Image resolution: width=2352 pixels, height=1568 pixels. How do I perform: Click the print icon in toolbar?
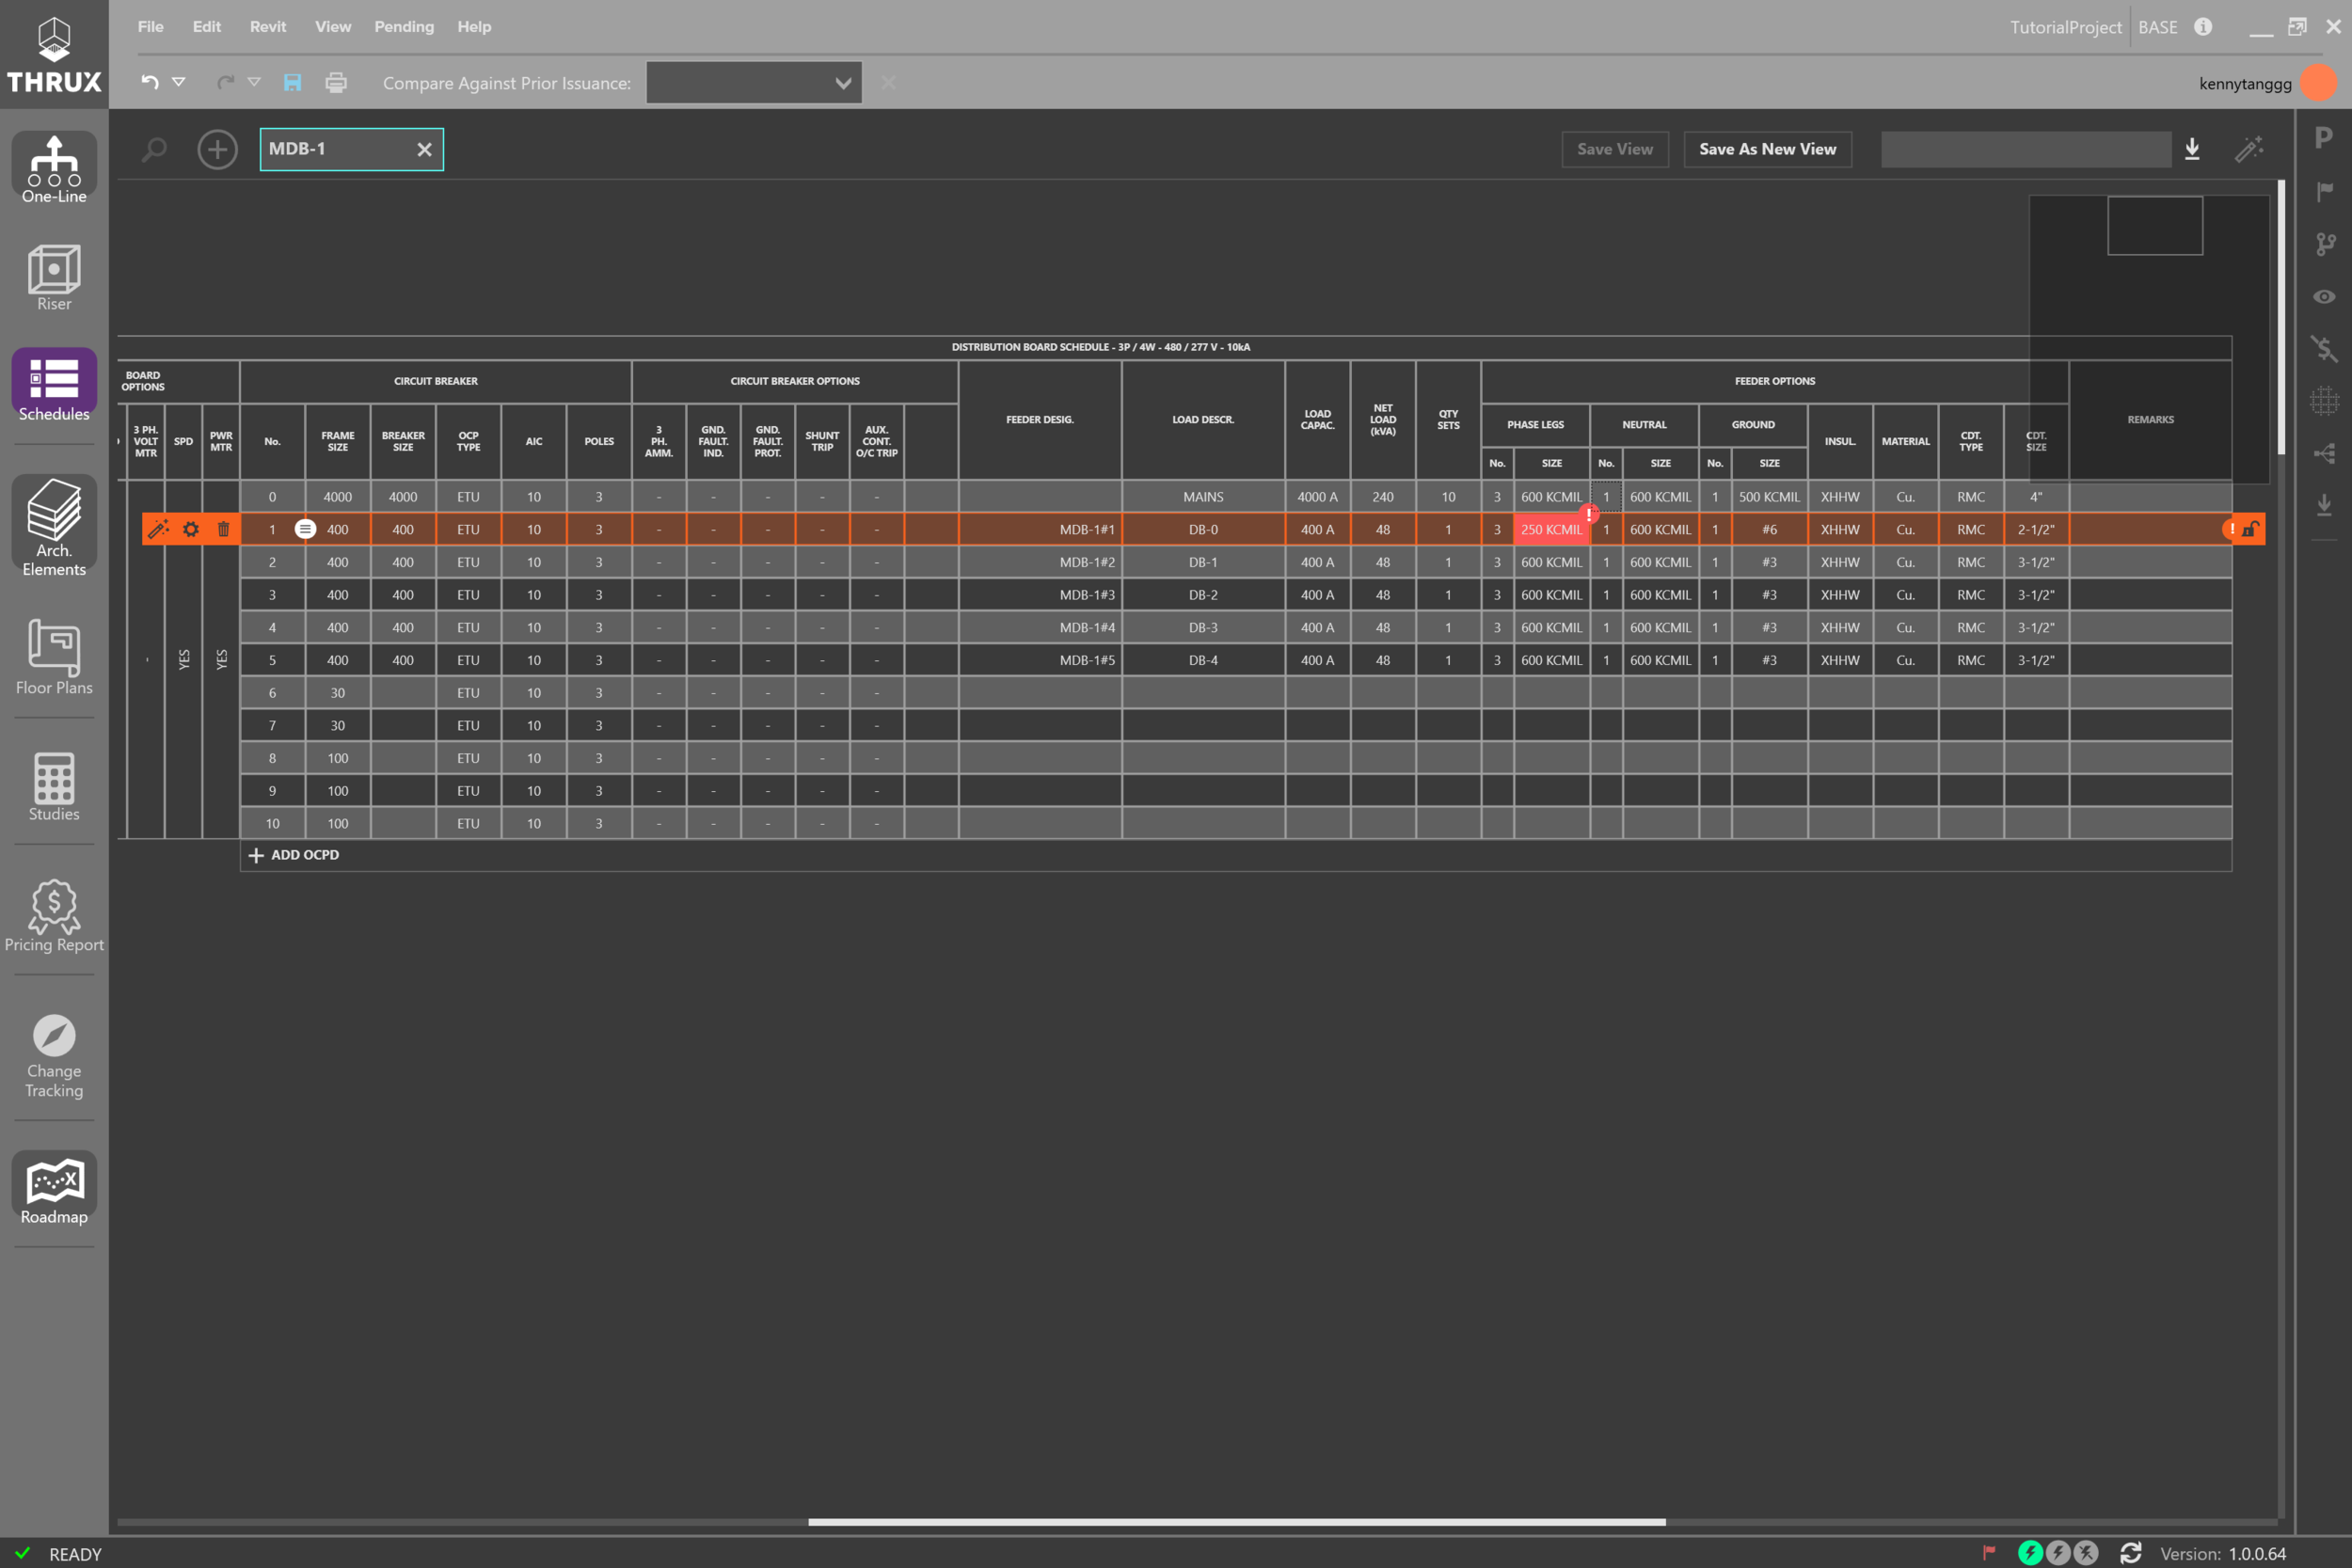336,83
